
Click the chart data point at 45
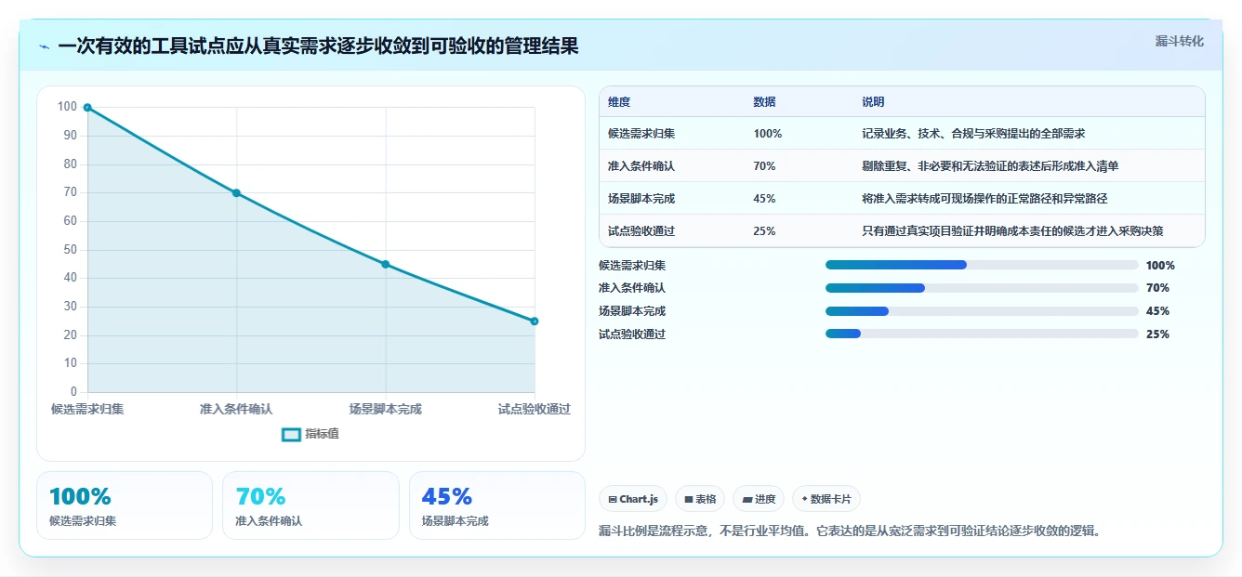coord(386,265)
